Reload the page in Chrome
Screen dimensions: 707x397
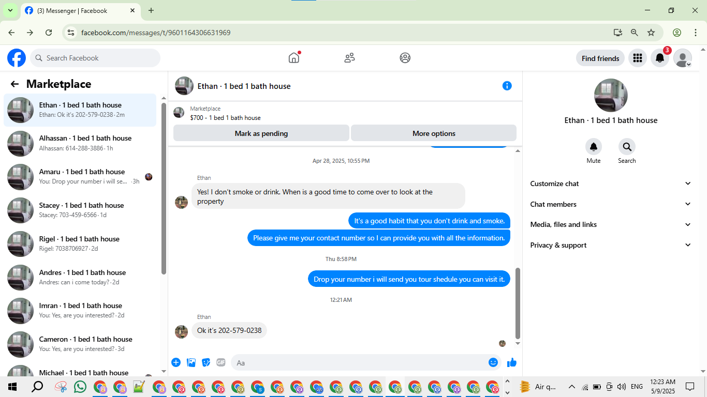49,33
